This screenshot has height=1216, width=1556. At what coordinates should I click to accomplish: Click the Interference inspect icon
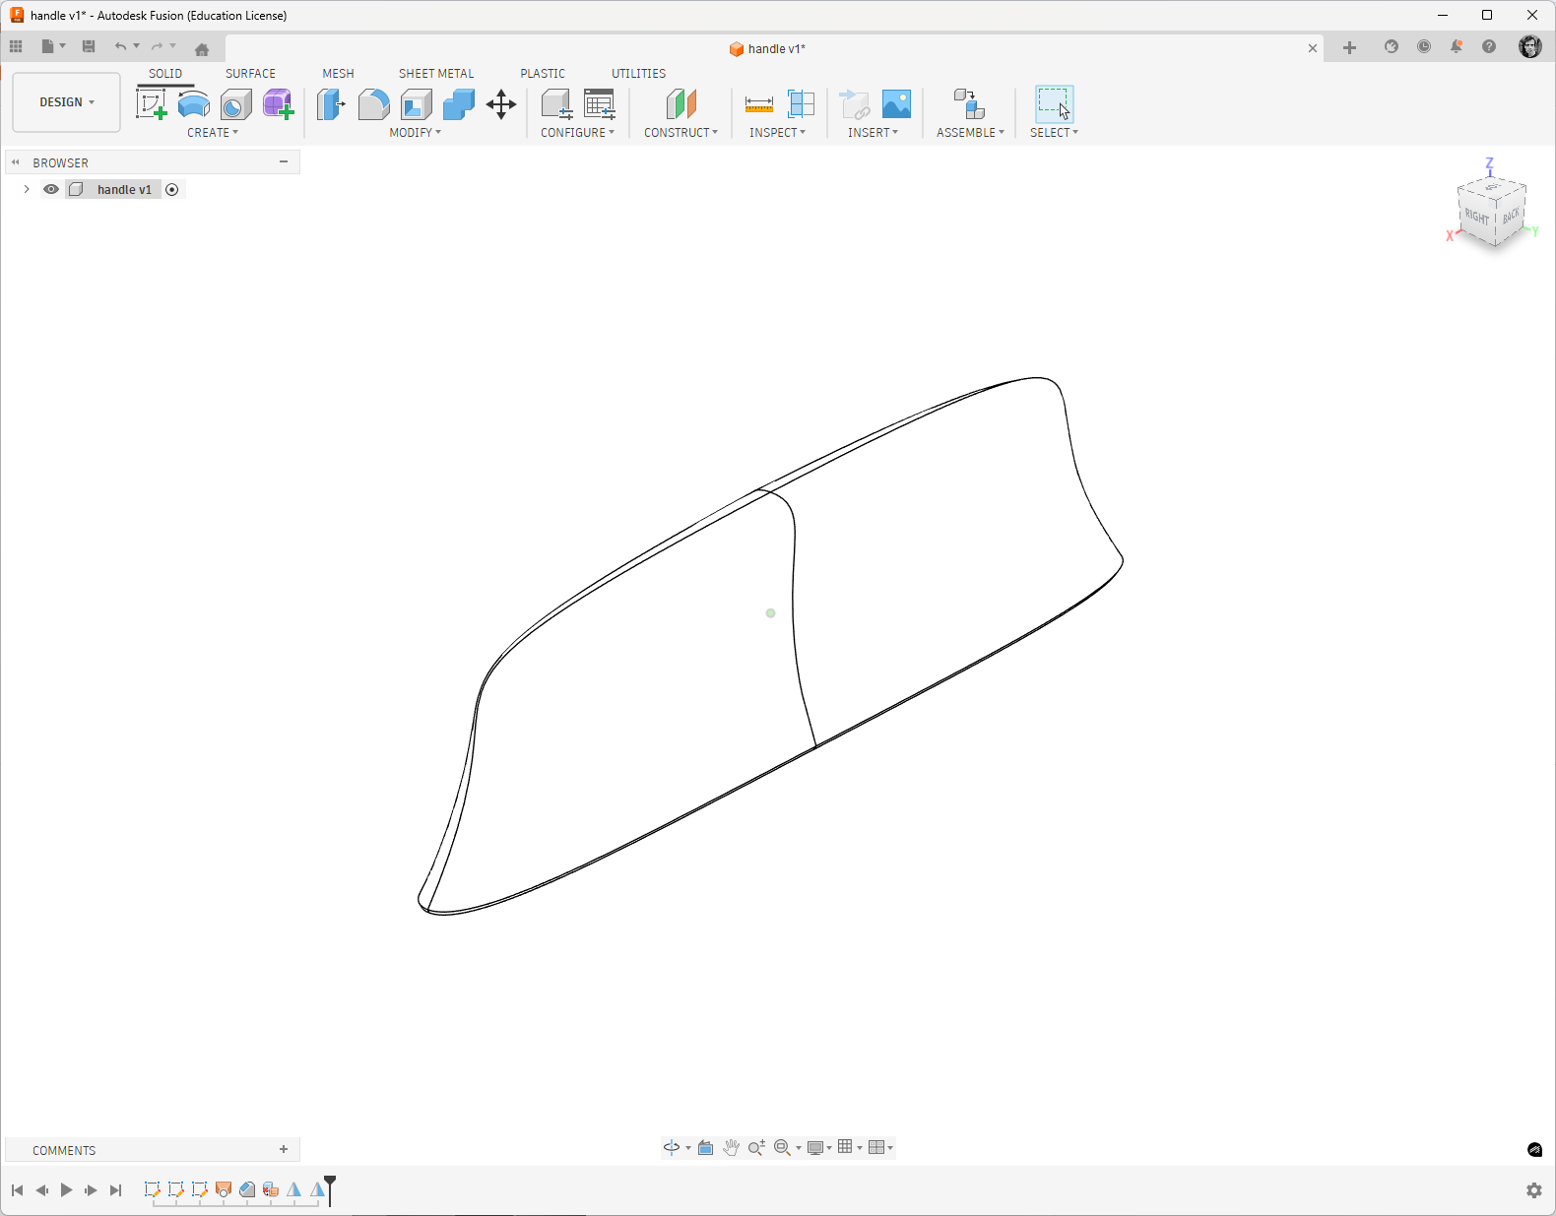point(802,103)
